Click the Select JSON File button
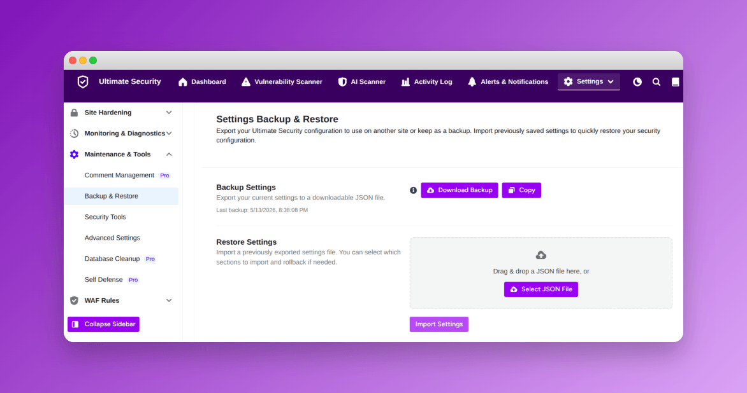747x393 pixels. tap(541, 289)
